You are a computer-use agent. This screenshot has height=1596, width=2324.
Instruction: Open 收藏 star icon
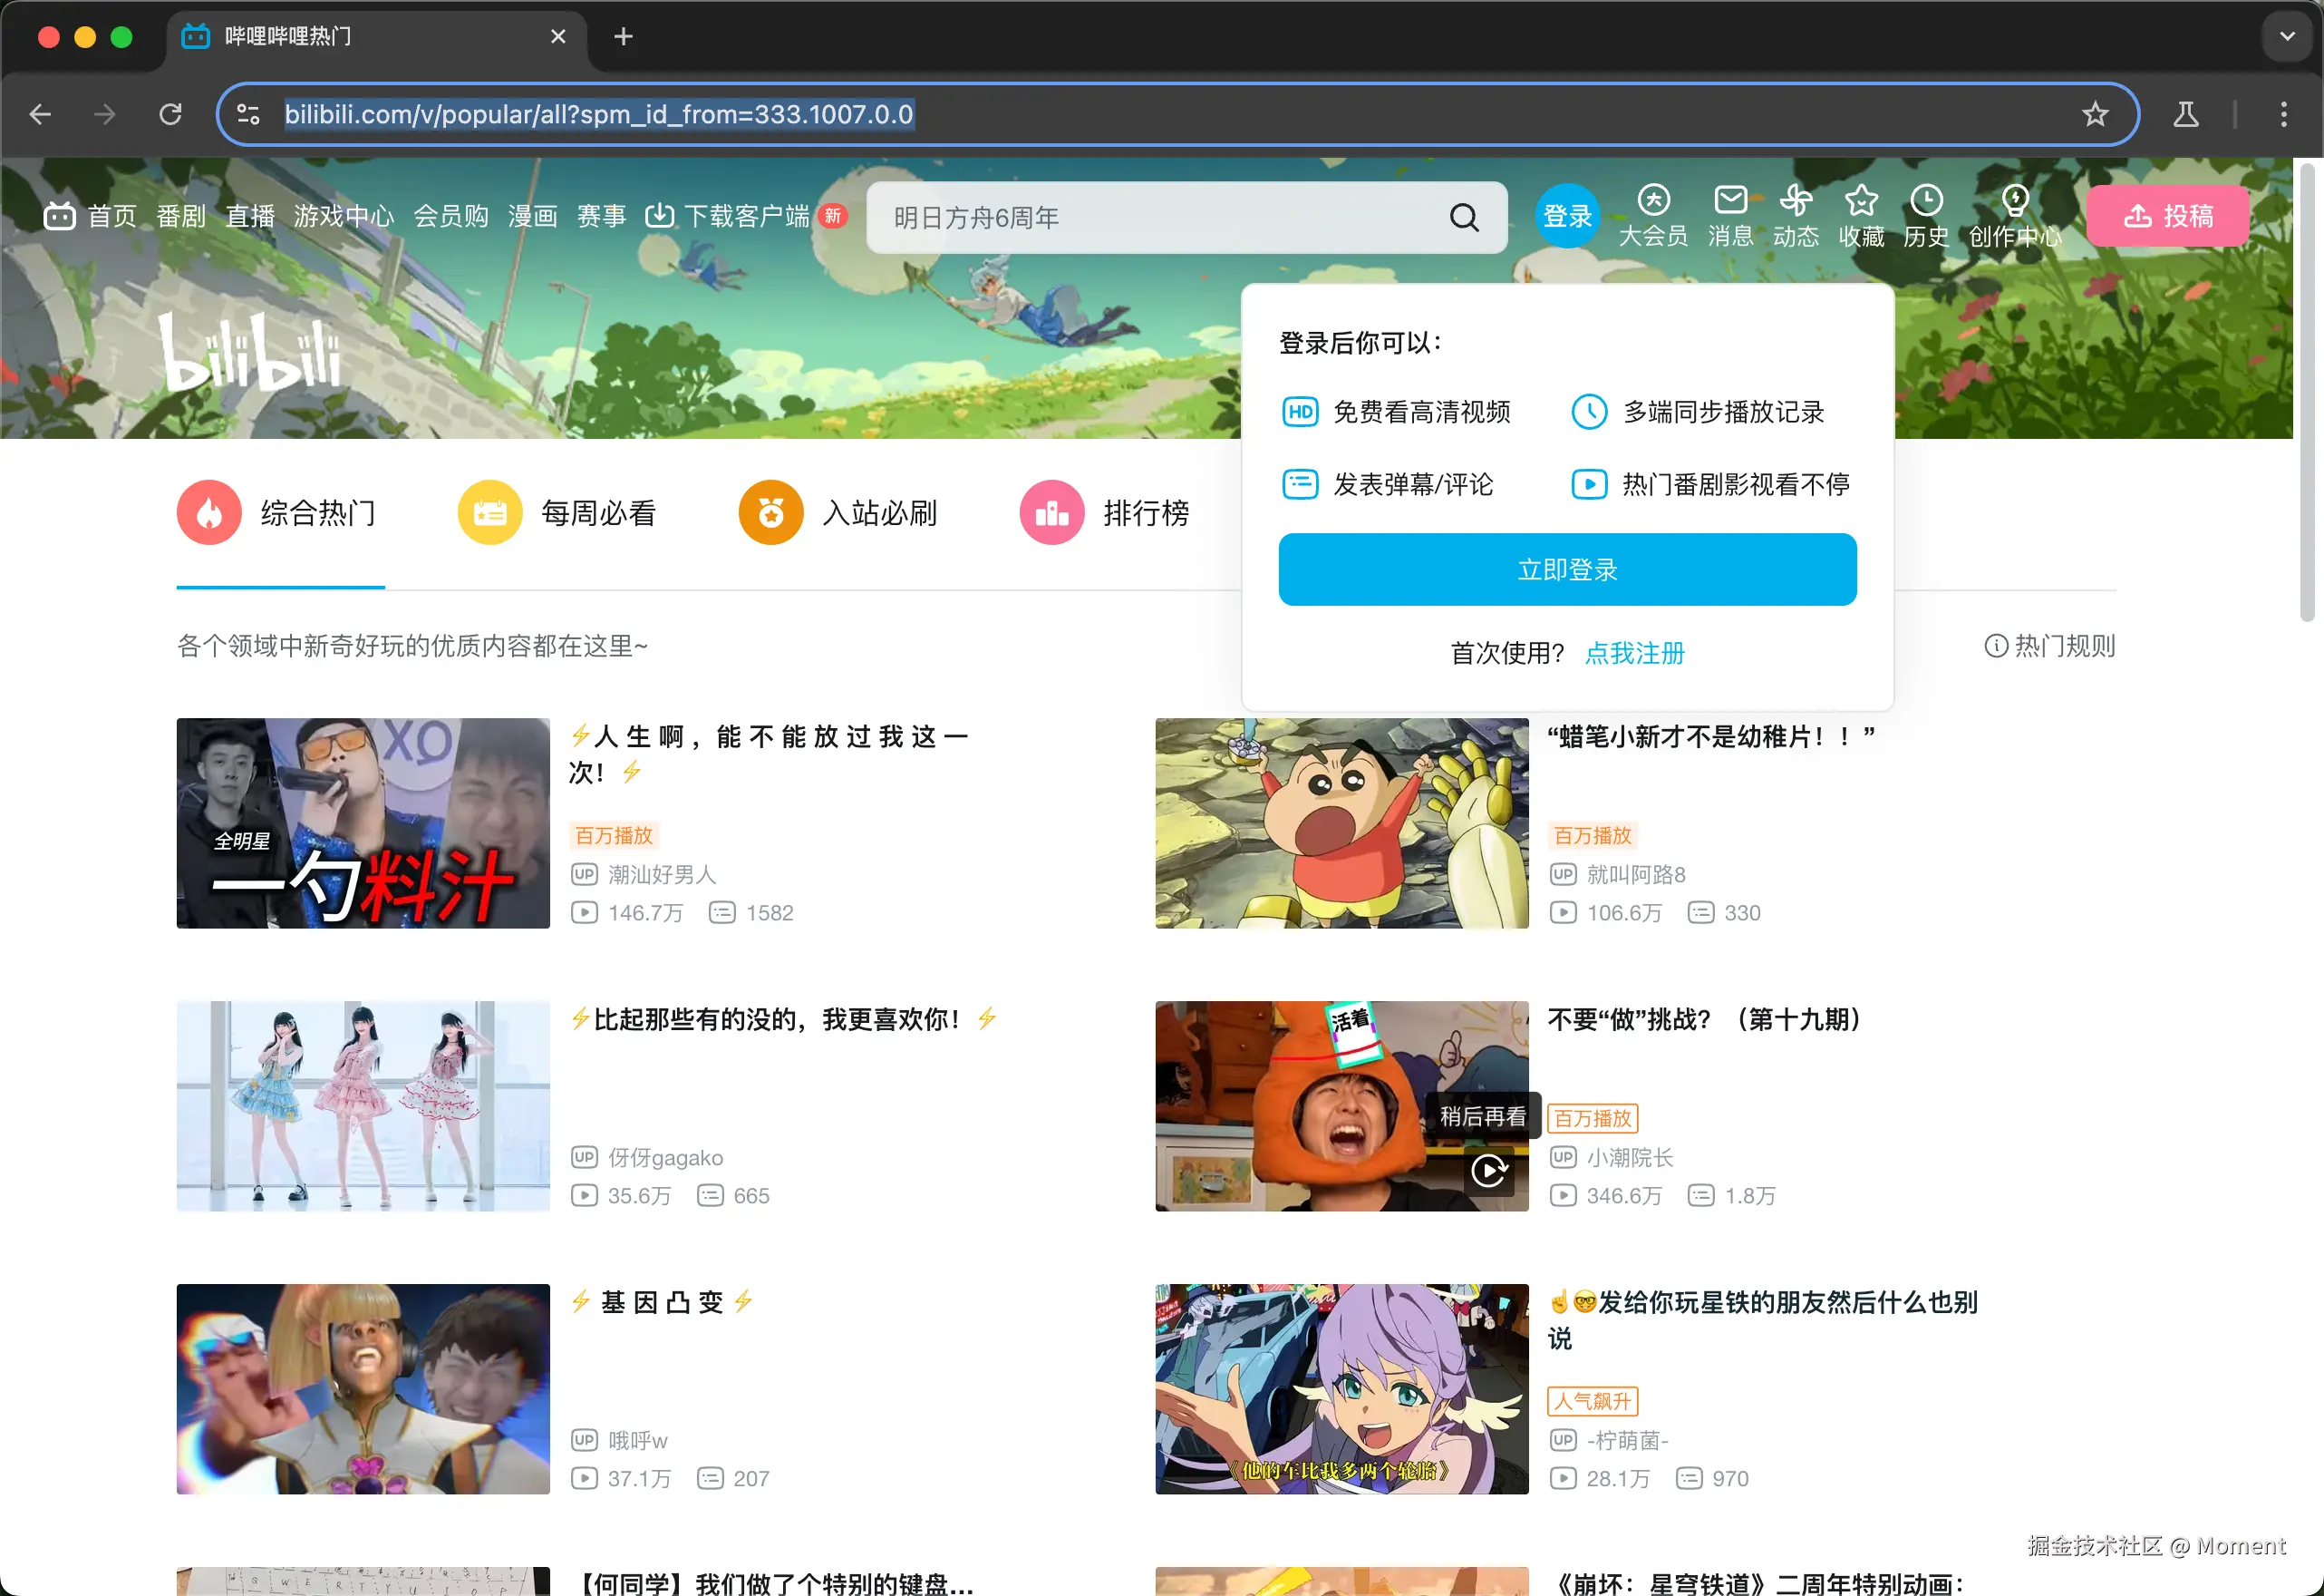pos(1861,200)
